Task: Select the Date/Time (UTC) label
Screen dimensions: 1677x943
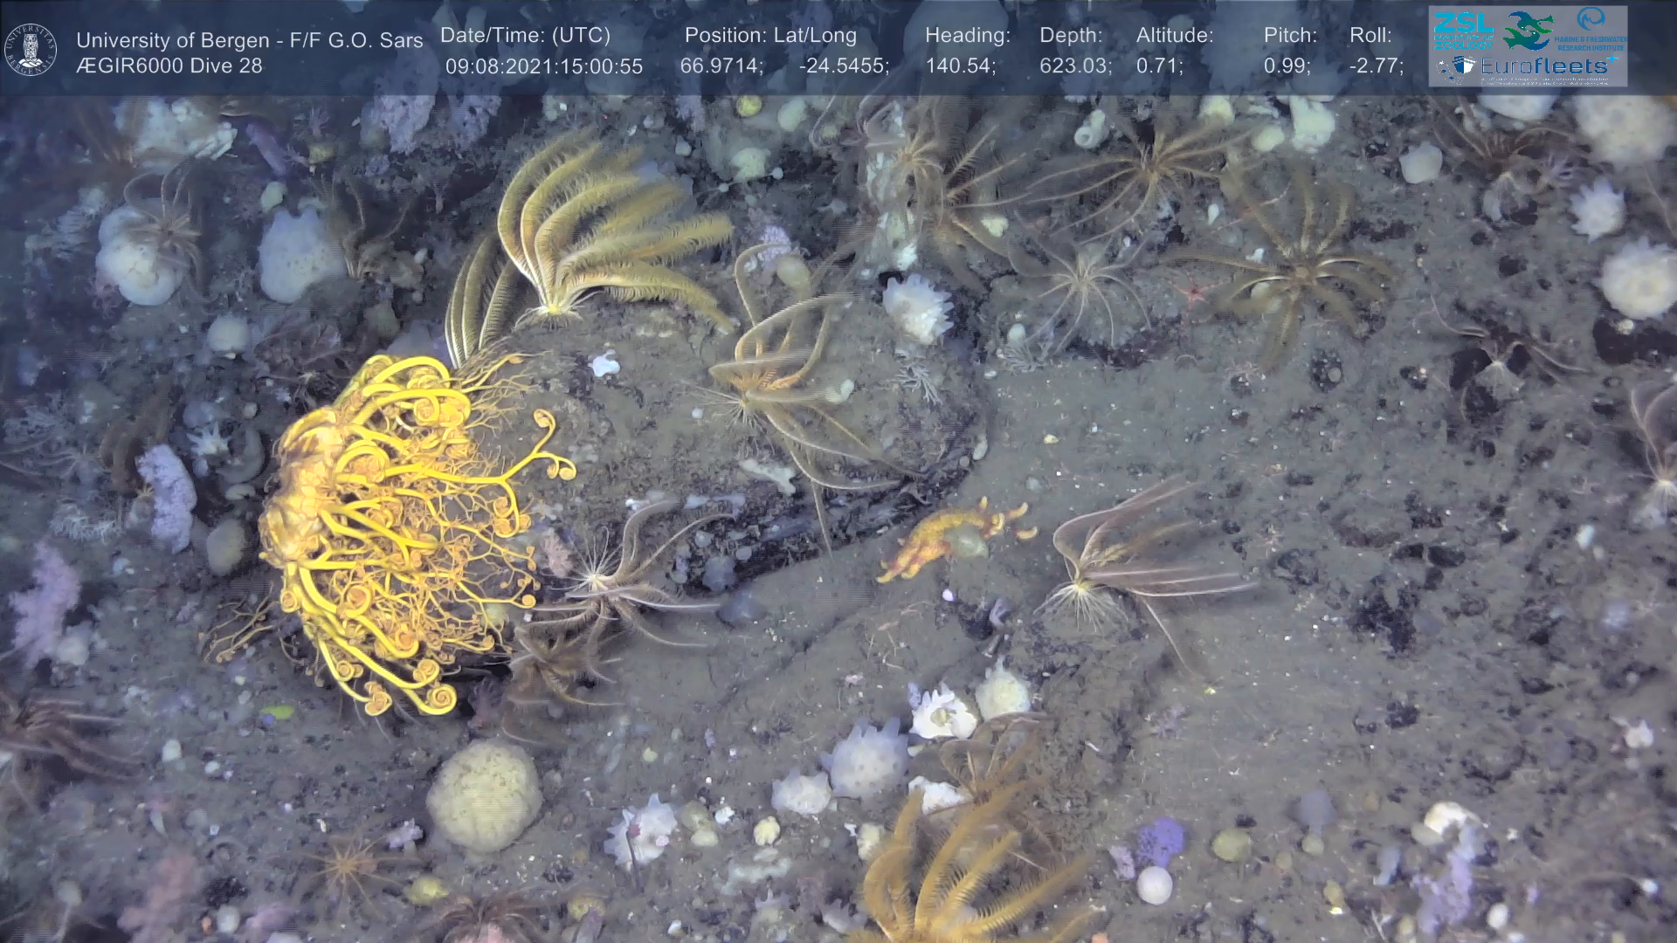Action: click(525, 36)
